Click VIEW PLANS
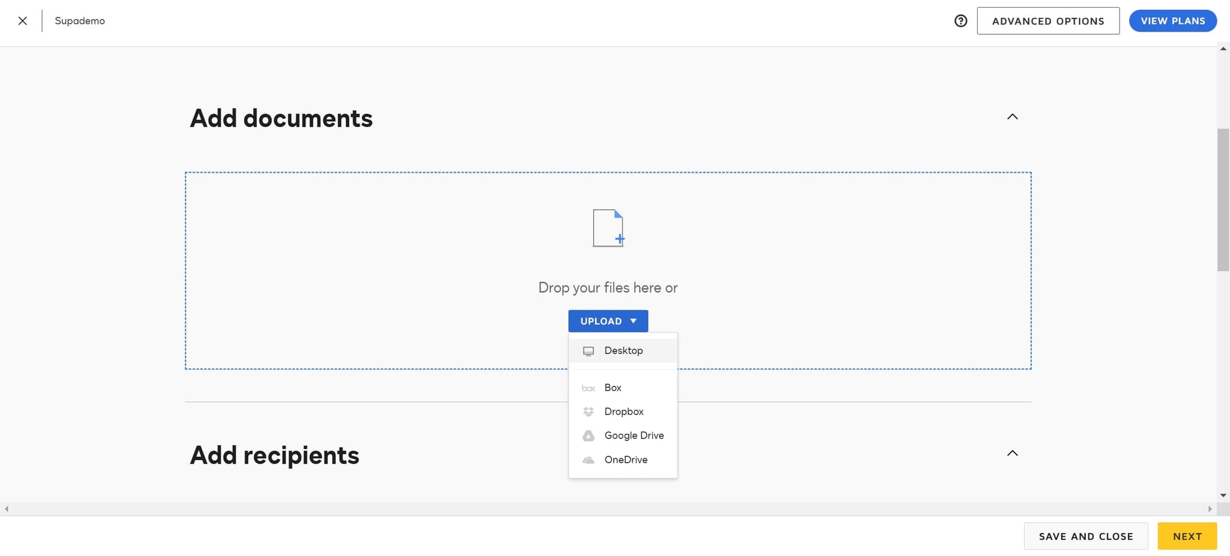The image size is (1230, 556). (x=1172, y=20)
